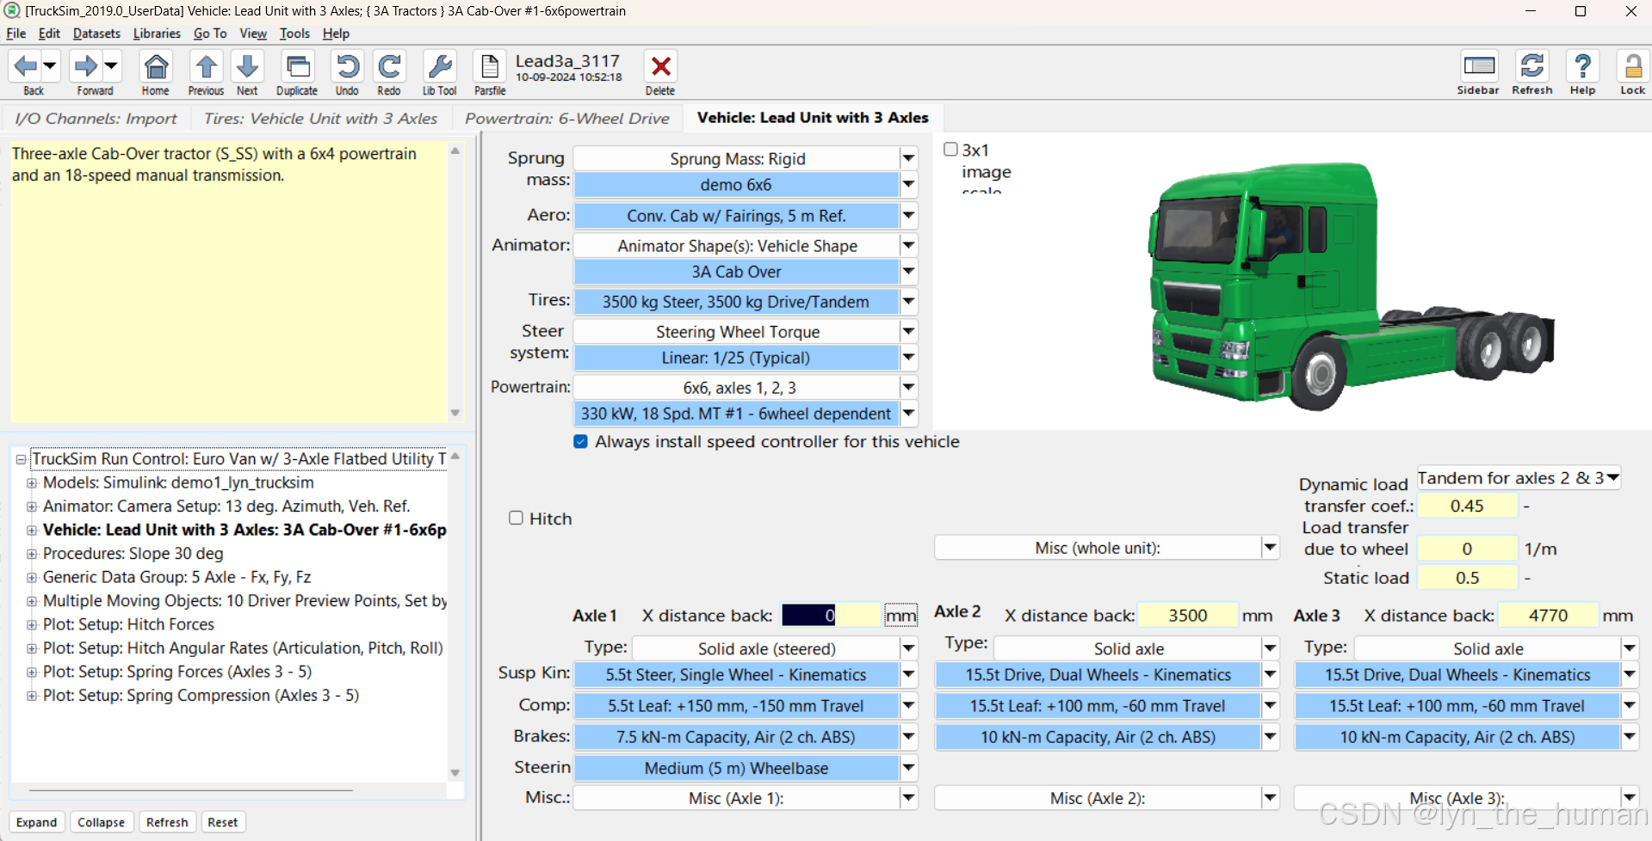Open the Home screen icon
Viewport: 1652px width, 841px height.
(156, 66)
